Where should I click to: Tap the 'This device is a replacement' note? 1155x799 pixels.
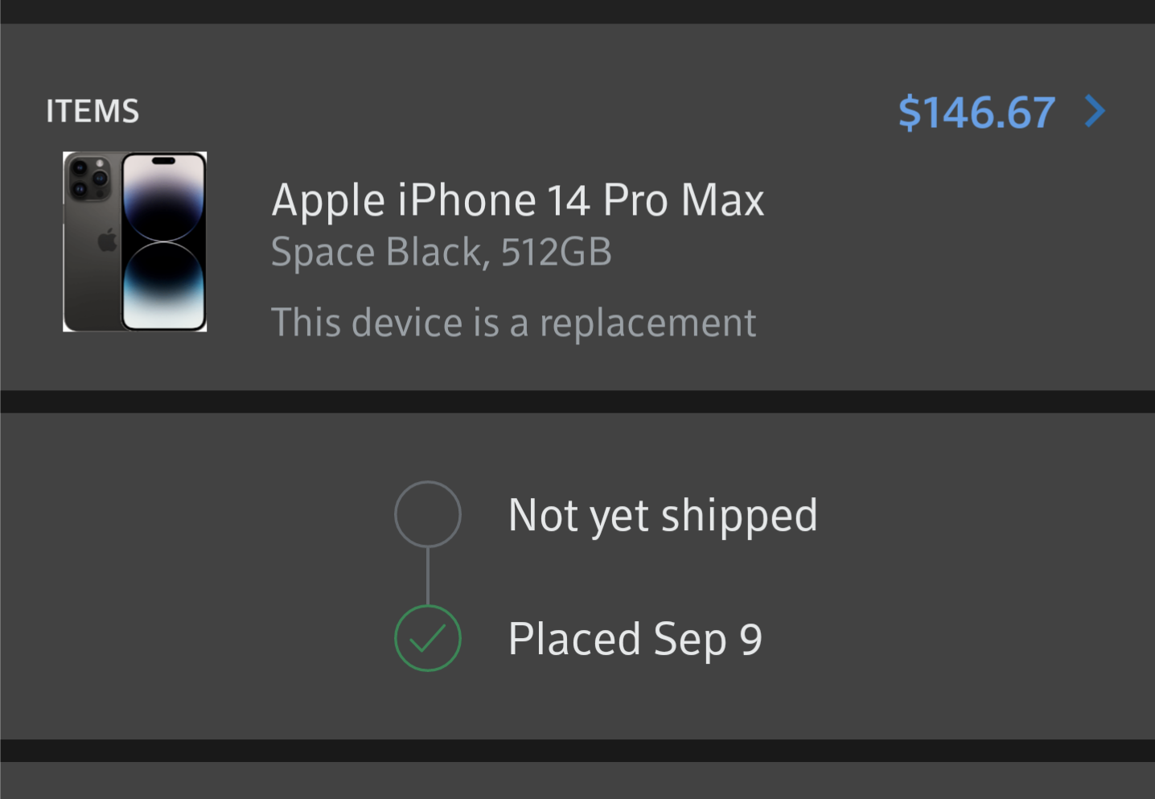(513, 323)
